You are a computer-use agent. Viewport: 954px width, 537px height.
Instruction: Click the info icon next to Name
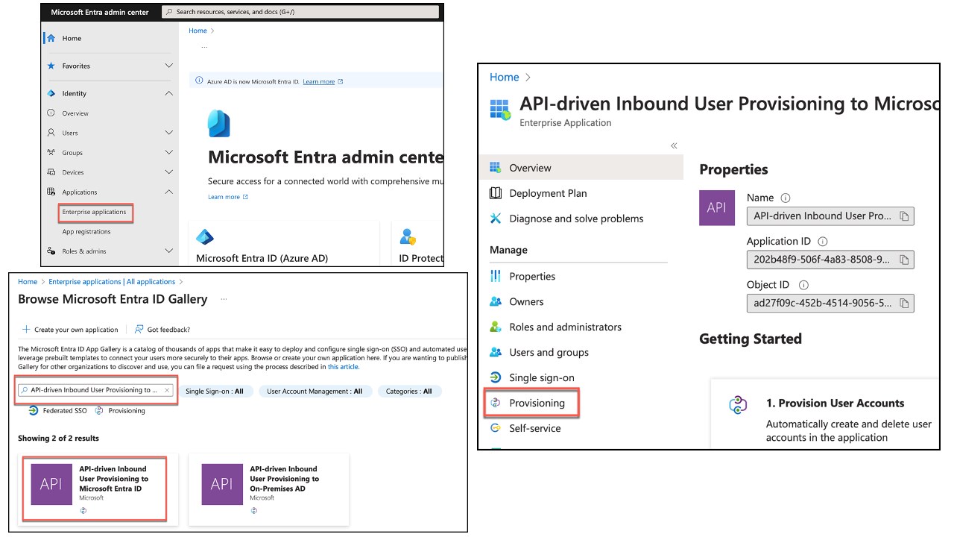[x=786, y=198]
